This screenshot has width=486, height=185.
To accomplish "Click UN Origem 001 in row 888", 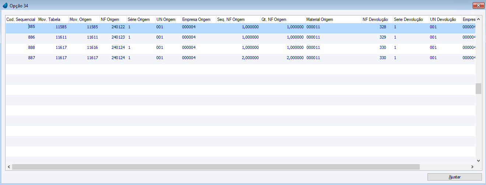I will coord(159,47).
